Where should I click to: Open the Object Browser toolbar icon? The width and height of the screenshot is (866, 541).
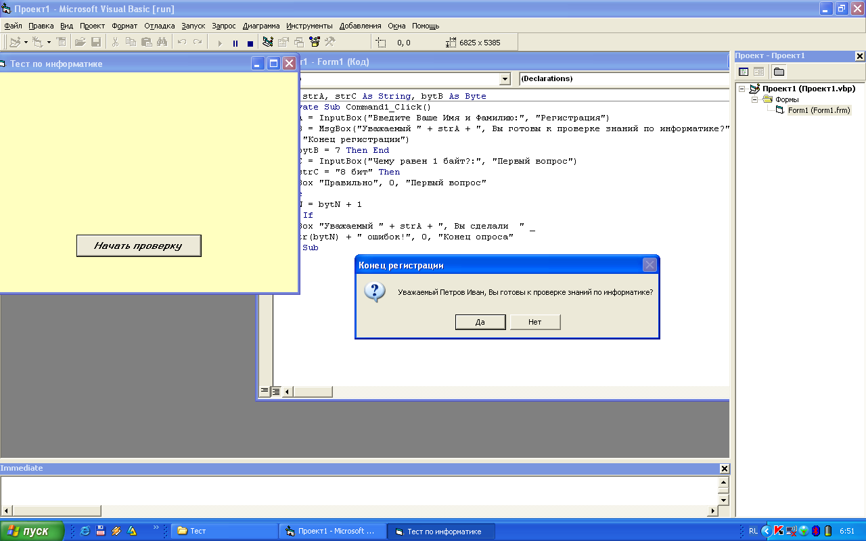[x=315, y=42]
